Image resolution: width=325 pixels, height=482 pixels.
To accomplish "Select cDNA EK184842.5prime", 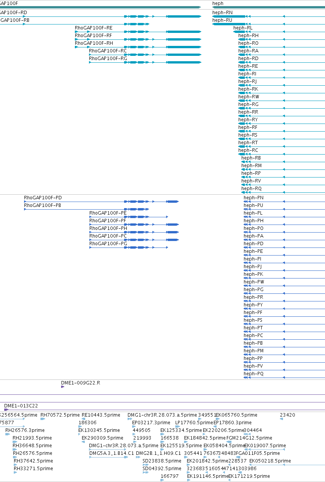I will [205, 438].
